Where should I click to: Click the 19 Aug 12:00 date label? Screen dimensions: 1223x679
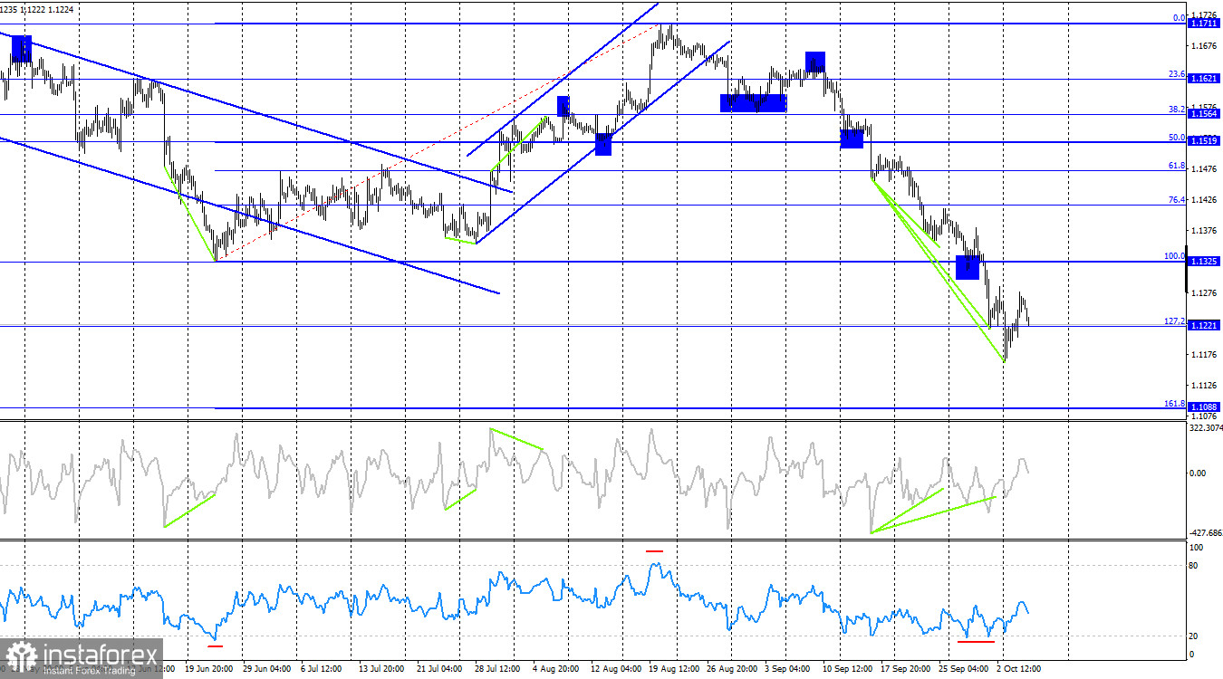[674, 669]
